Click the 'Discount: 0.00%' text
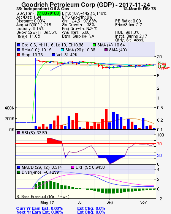The height and width of the screenshot is (214, 171). click(x=31, y=21)
